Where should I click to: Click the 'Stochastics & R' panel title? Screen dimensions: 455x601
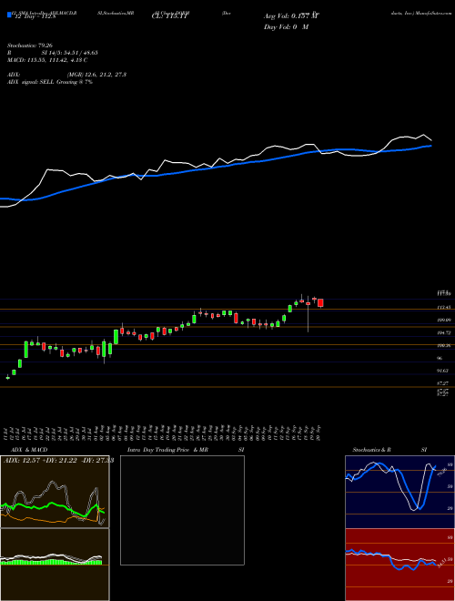point(371,450)
